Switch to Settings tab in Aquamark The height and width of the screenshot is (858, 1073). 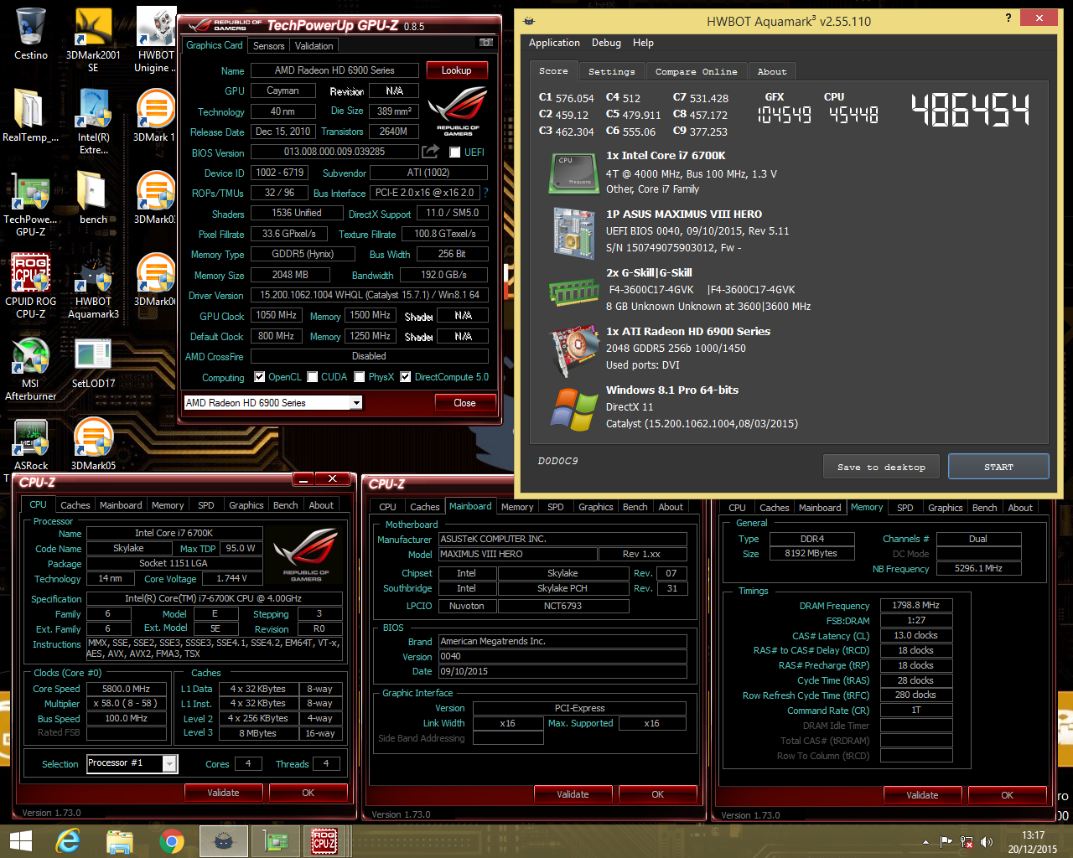pyautogui.click(x=612, y=72)
